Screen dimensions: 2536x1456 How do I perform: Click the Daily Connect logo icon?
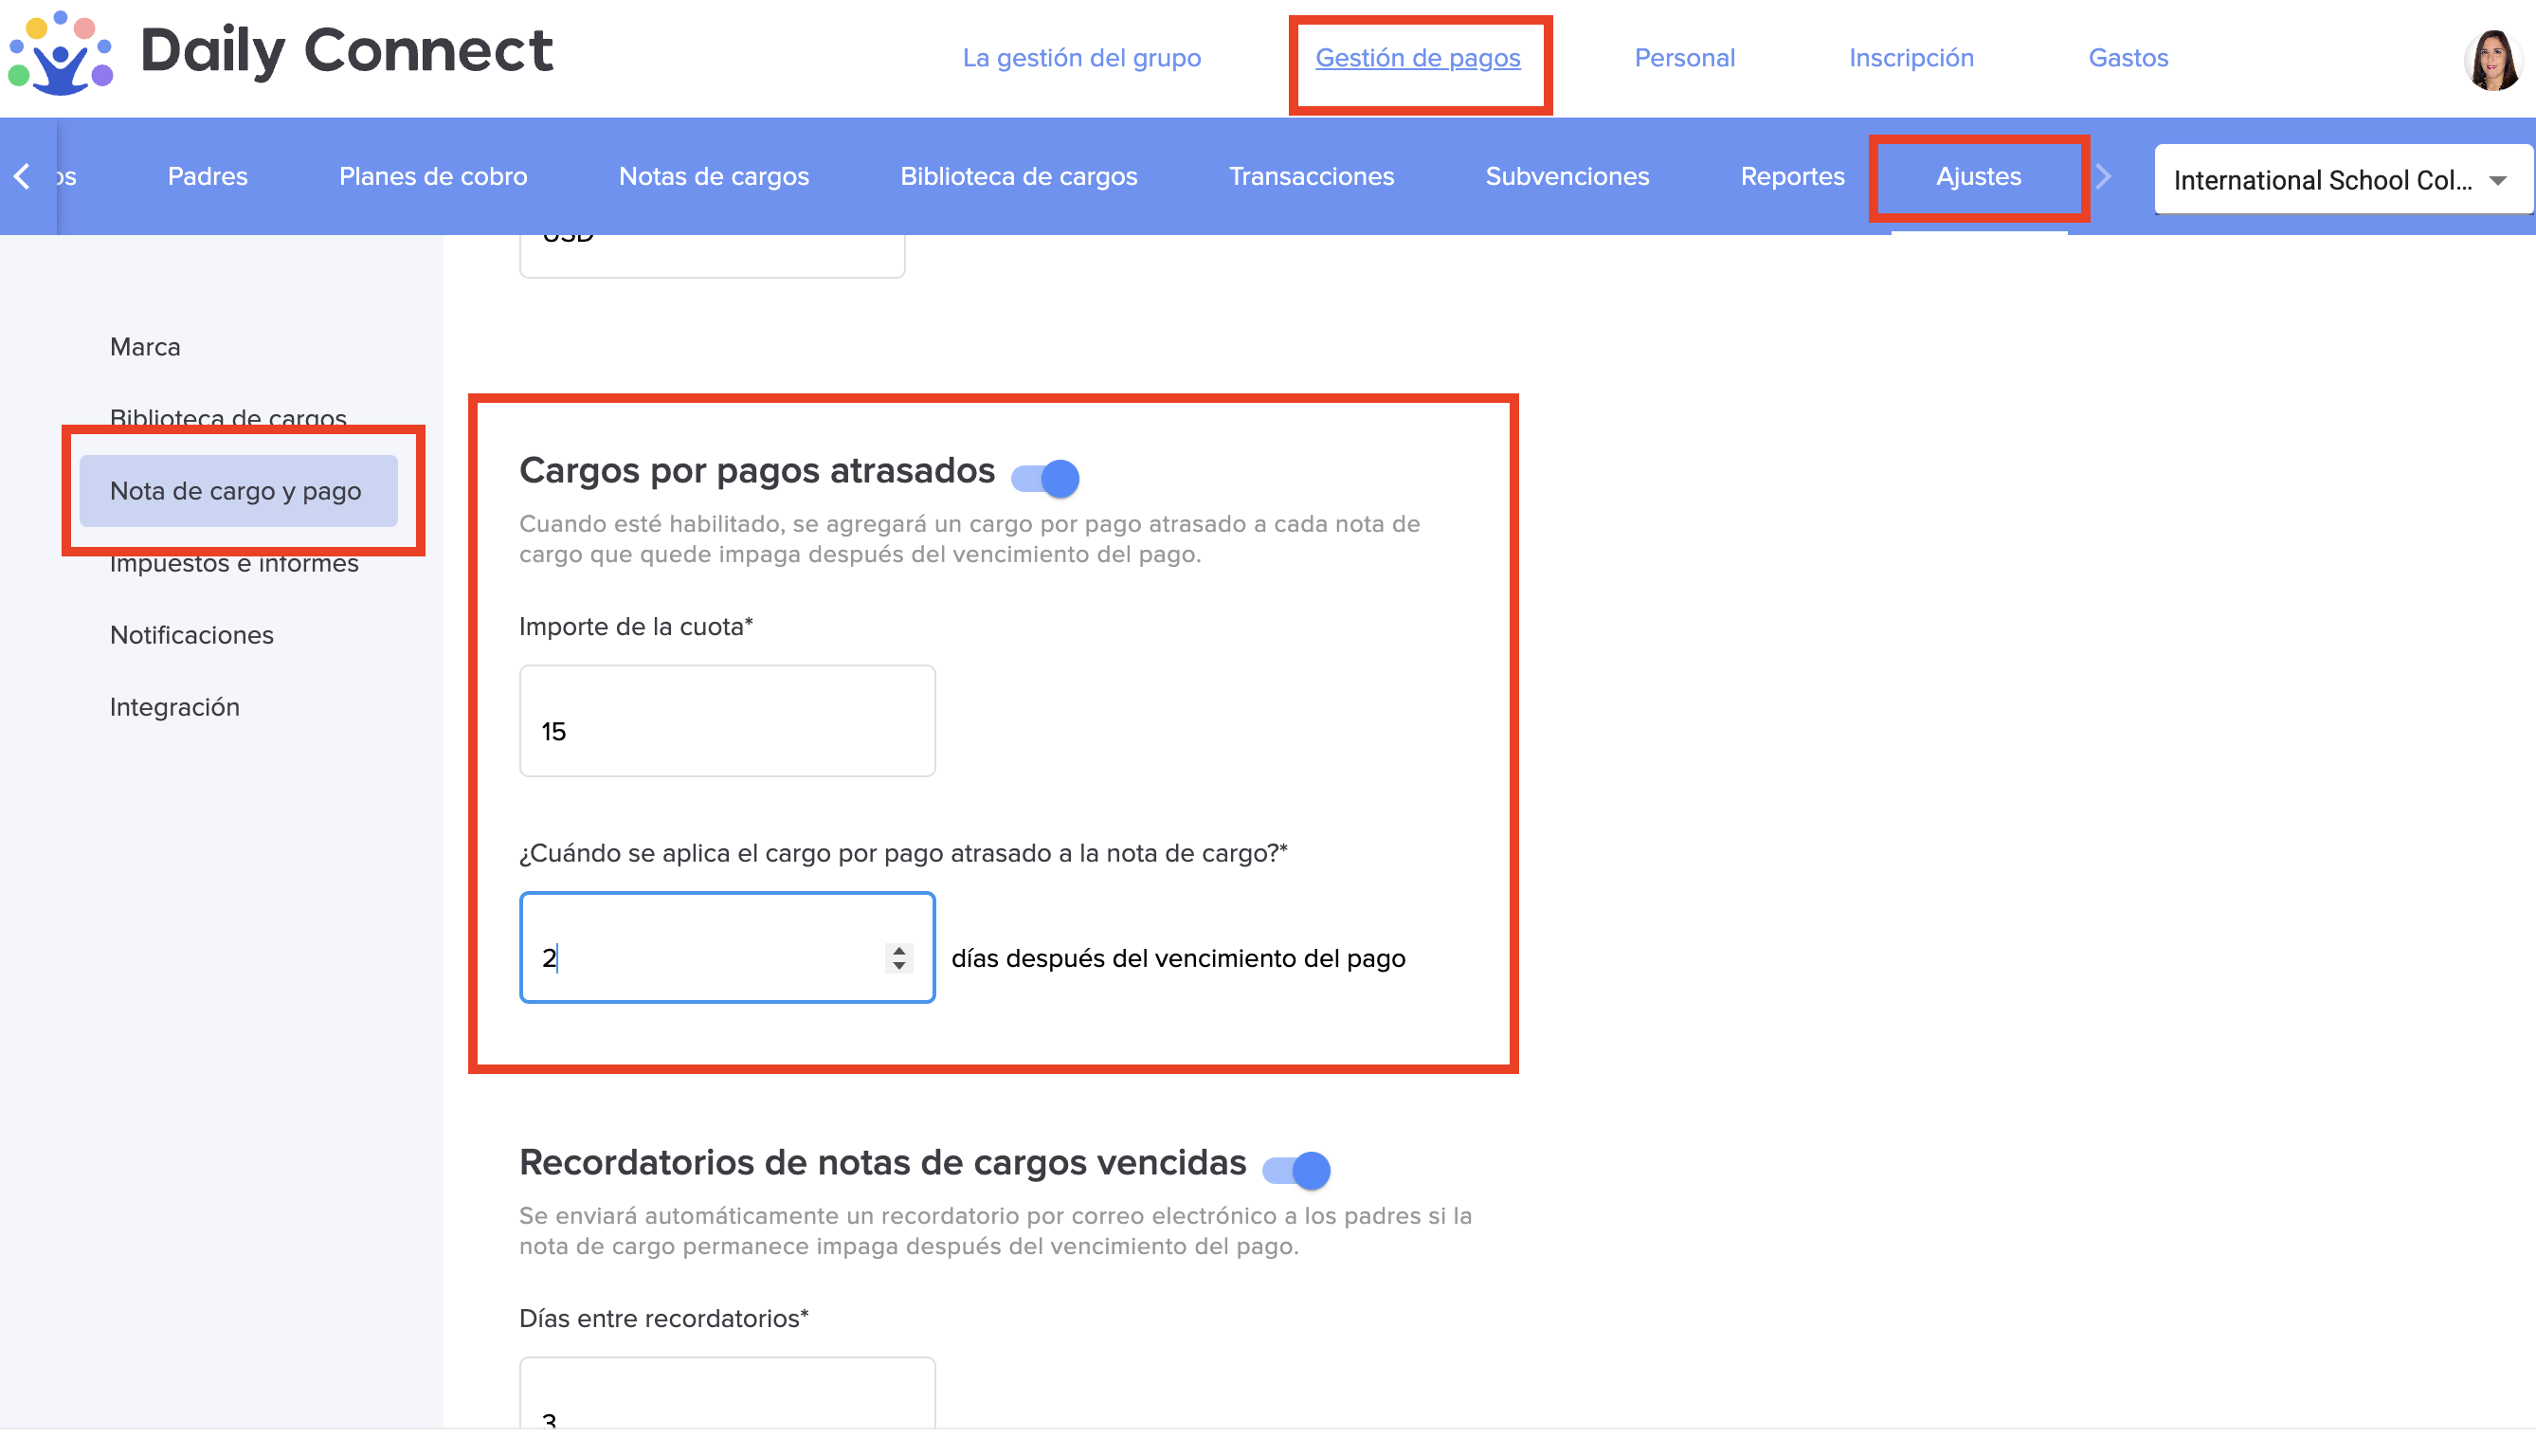(60, 55)
